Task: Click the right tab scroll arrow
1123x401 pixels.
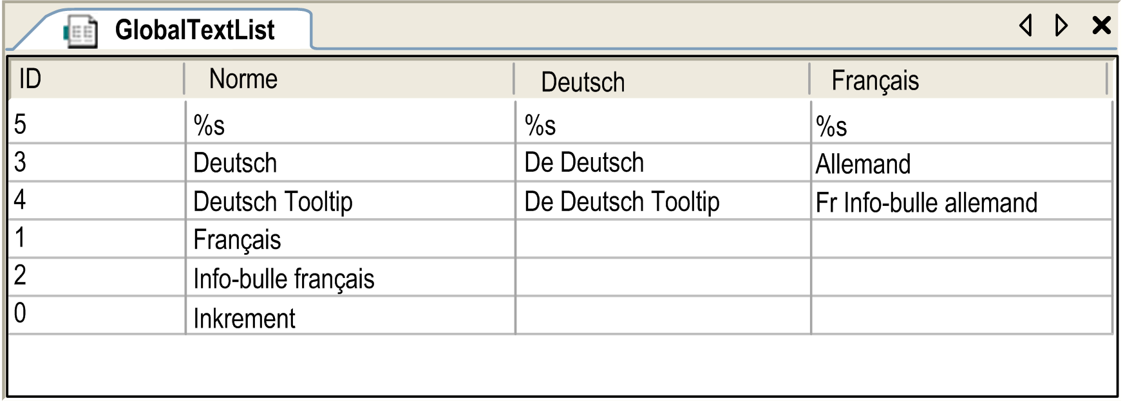Action: click(1061, 25)
